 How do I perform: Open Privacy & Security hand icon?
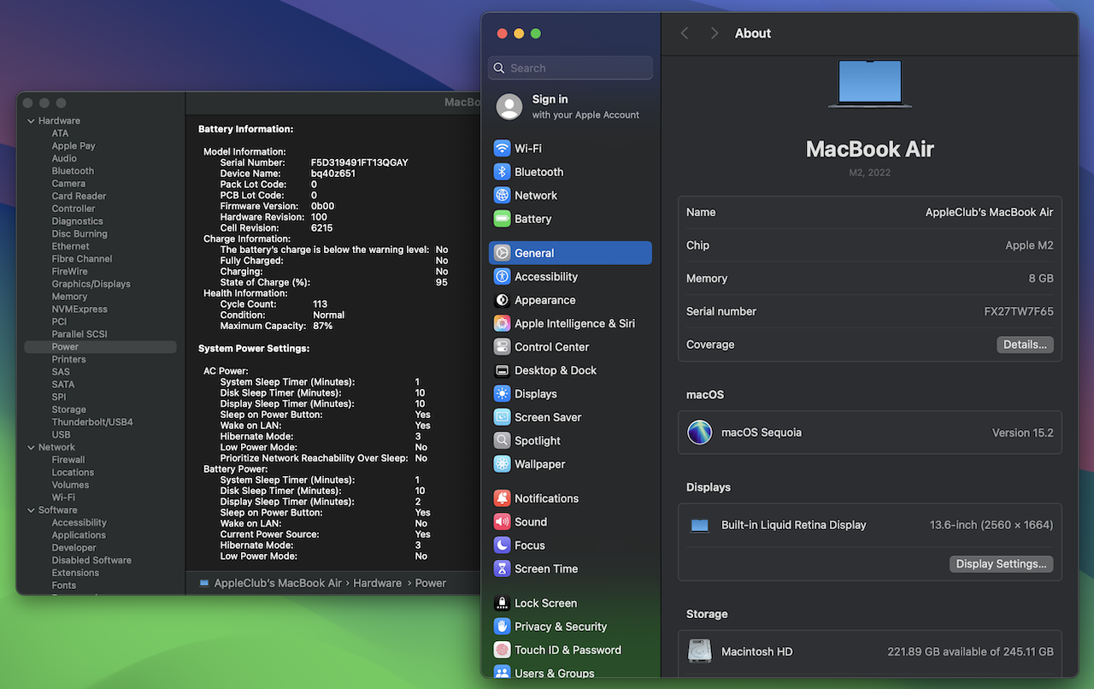(x=502, y=627)
